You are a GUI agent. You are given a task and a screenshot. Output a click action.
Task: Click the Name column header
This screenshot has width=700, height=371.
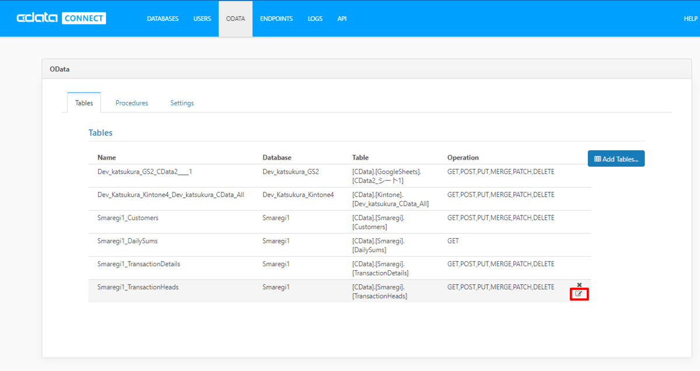tap(107, 157)
